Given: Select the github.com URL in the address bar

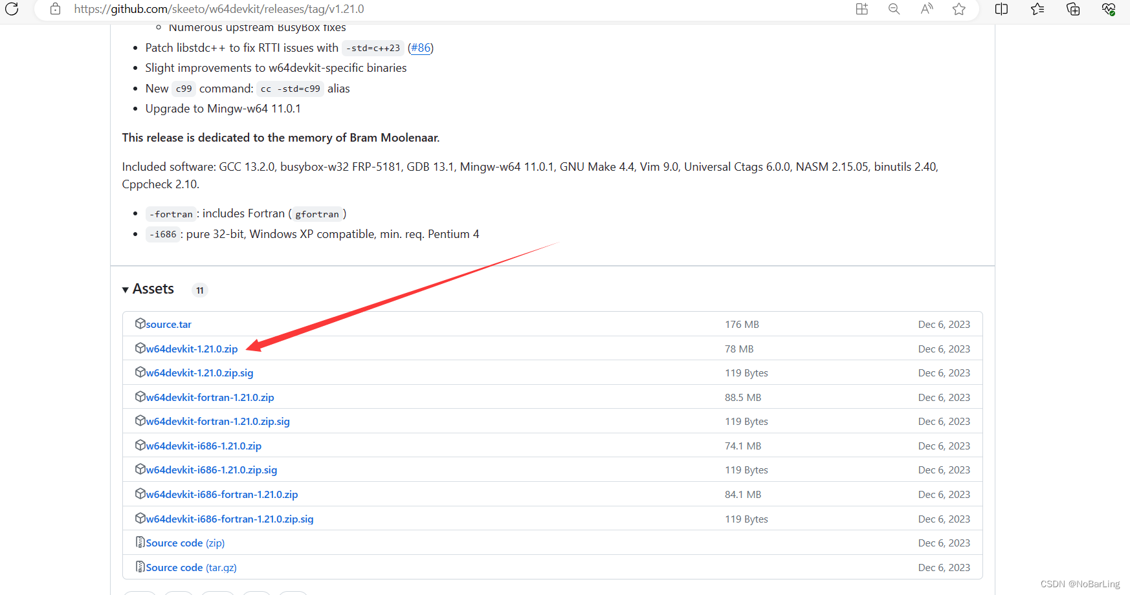Looking at the screenshot, I should 219,9.
